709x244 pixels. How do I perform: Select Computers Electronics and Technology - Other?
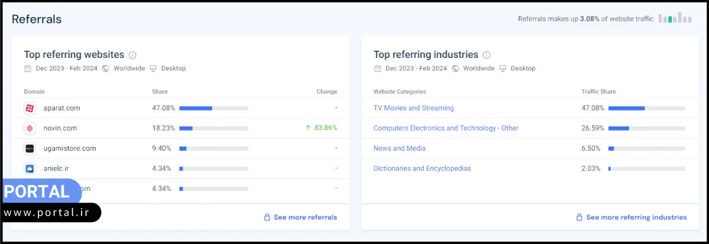click(445, 128)
